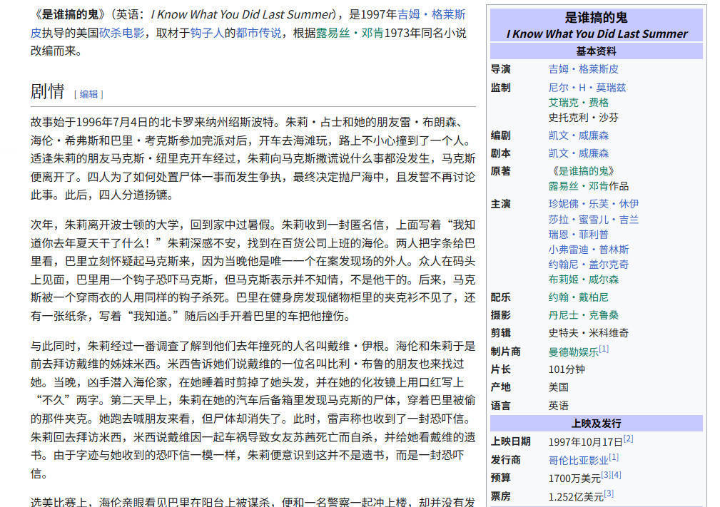This screenshot has height=507, width=720.
Task: Jump to footnote [2] beside the release date
Action: tap(628, 439)
